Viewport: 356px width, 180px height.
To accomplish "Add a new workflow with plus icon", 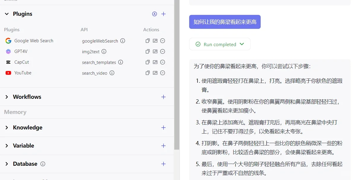I will coord(164,97).
